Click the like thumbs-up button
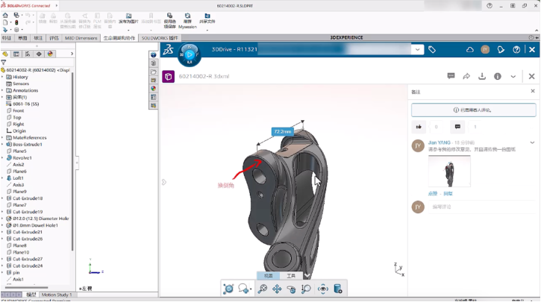Viewport: 541px width, 305px height. pyautogui.click(x=419, y=127)
